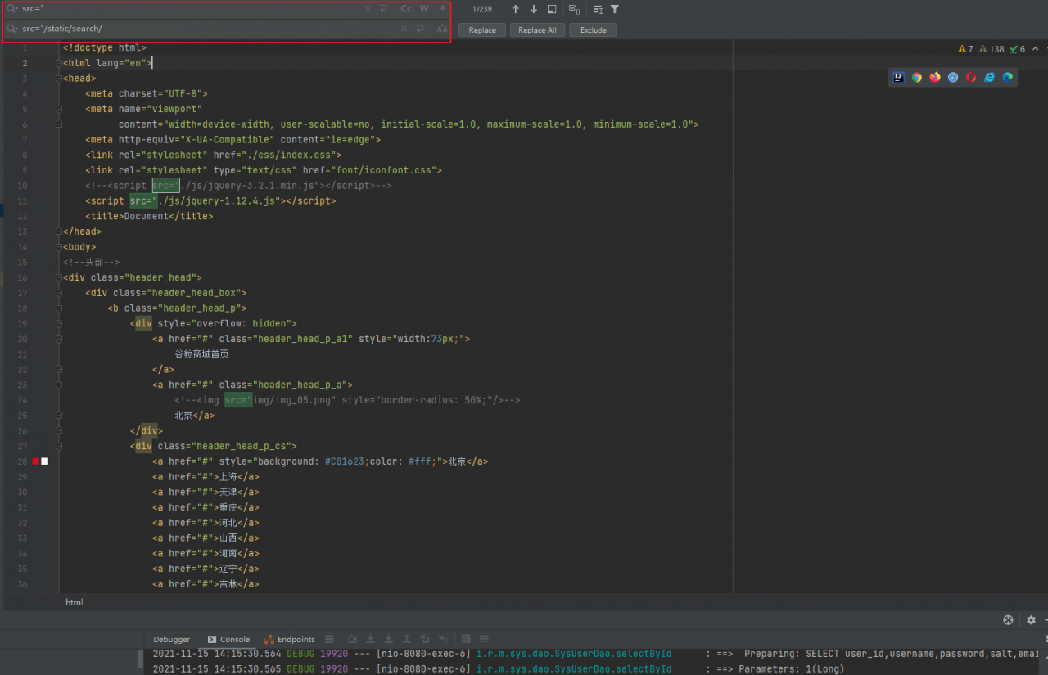Open page in Chrome browser
1048x675 pixels.
click(917, 78)
